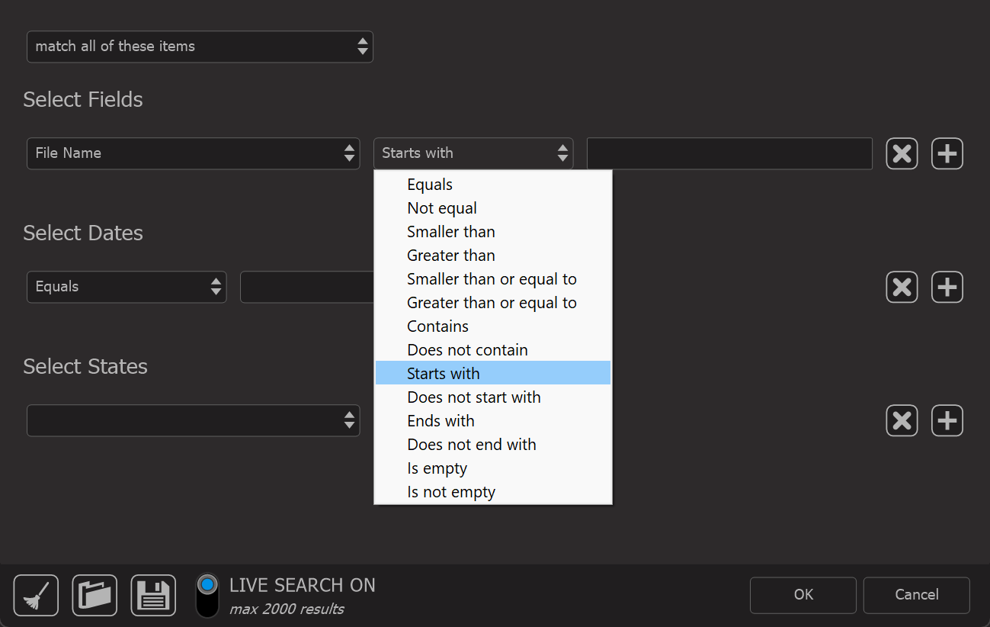Pick 'Greater than or equal to' option
Screen dimensions: 990x627
[493, 303]
